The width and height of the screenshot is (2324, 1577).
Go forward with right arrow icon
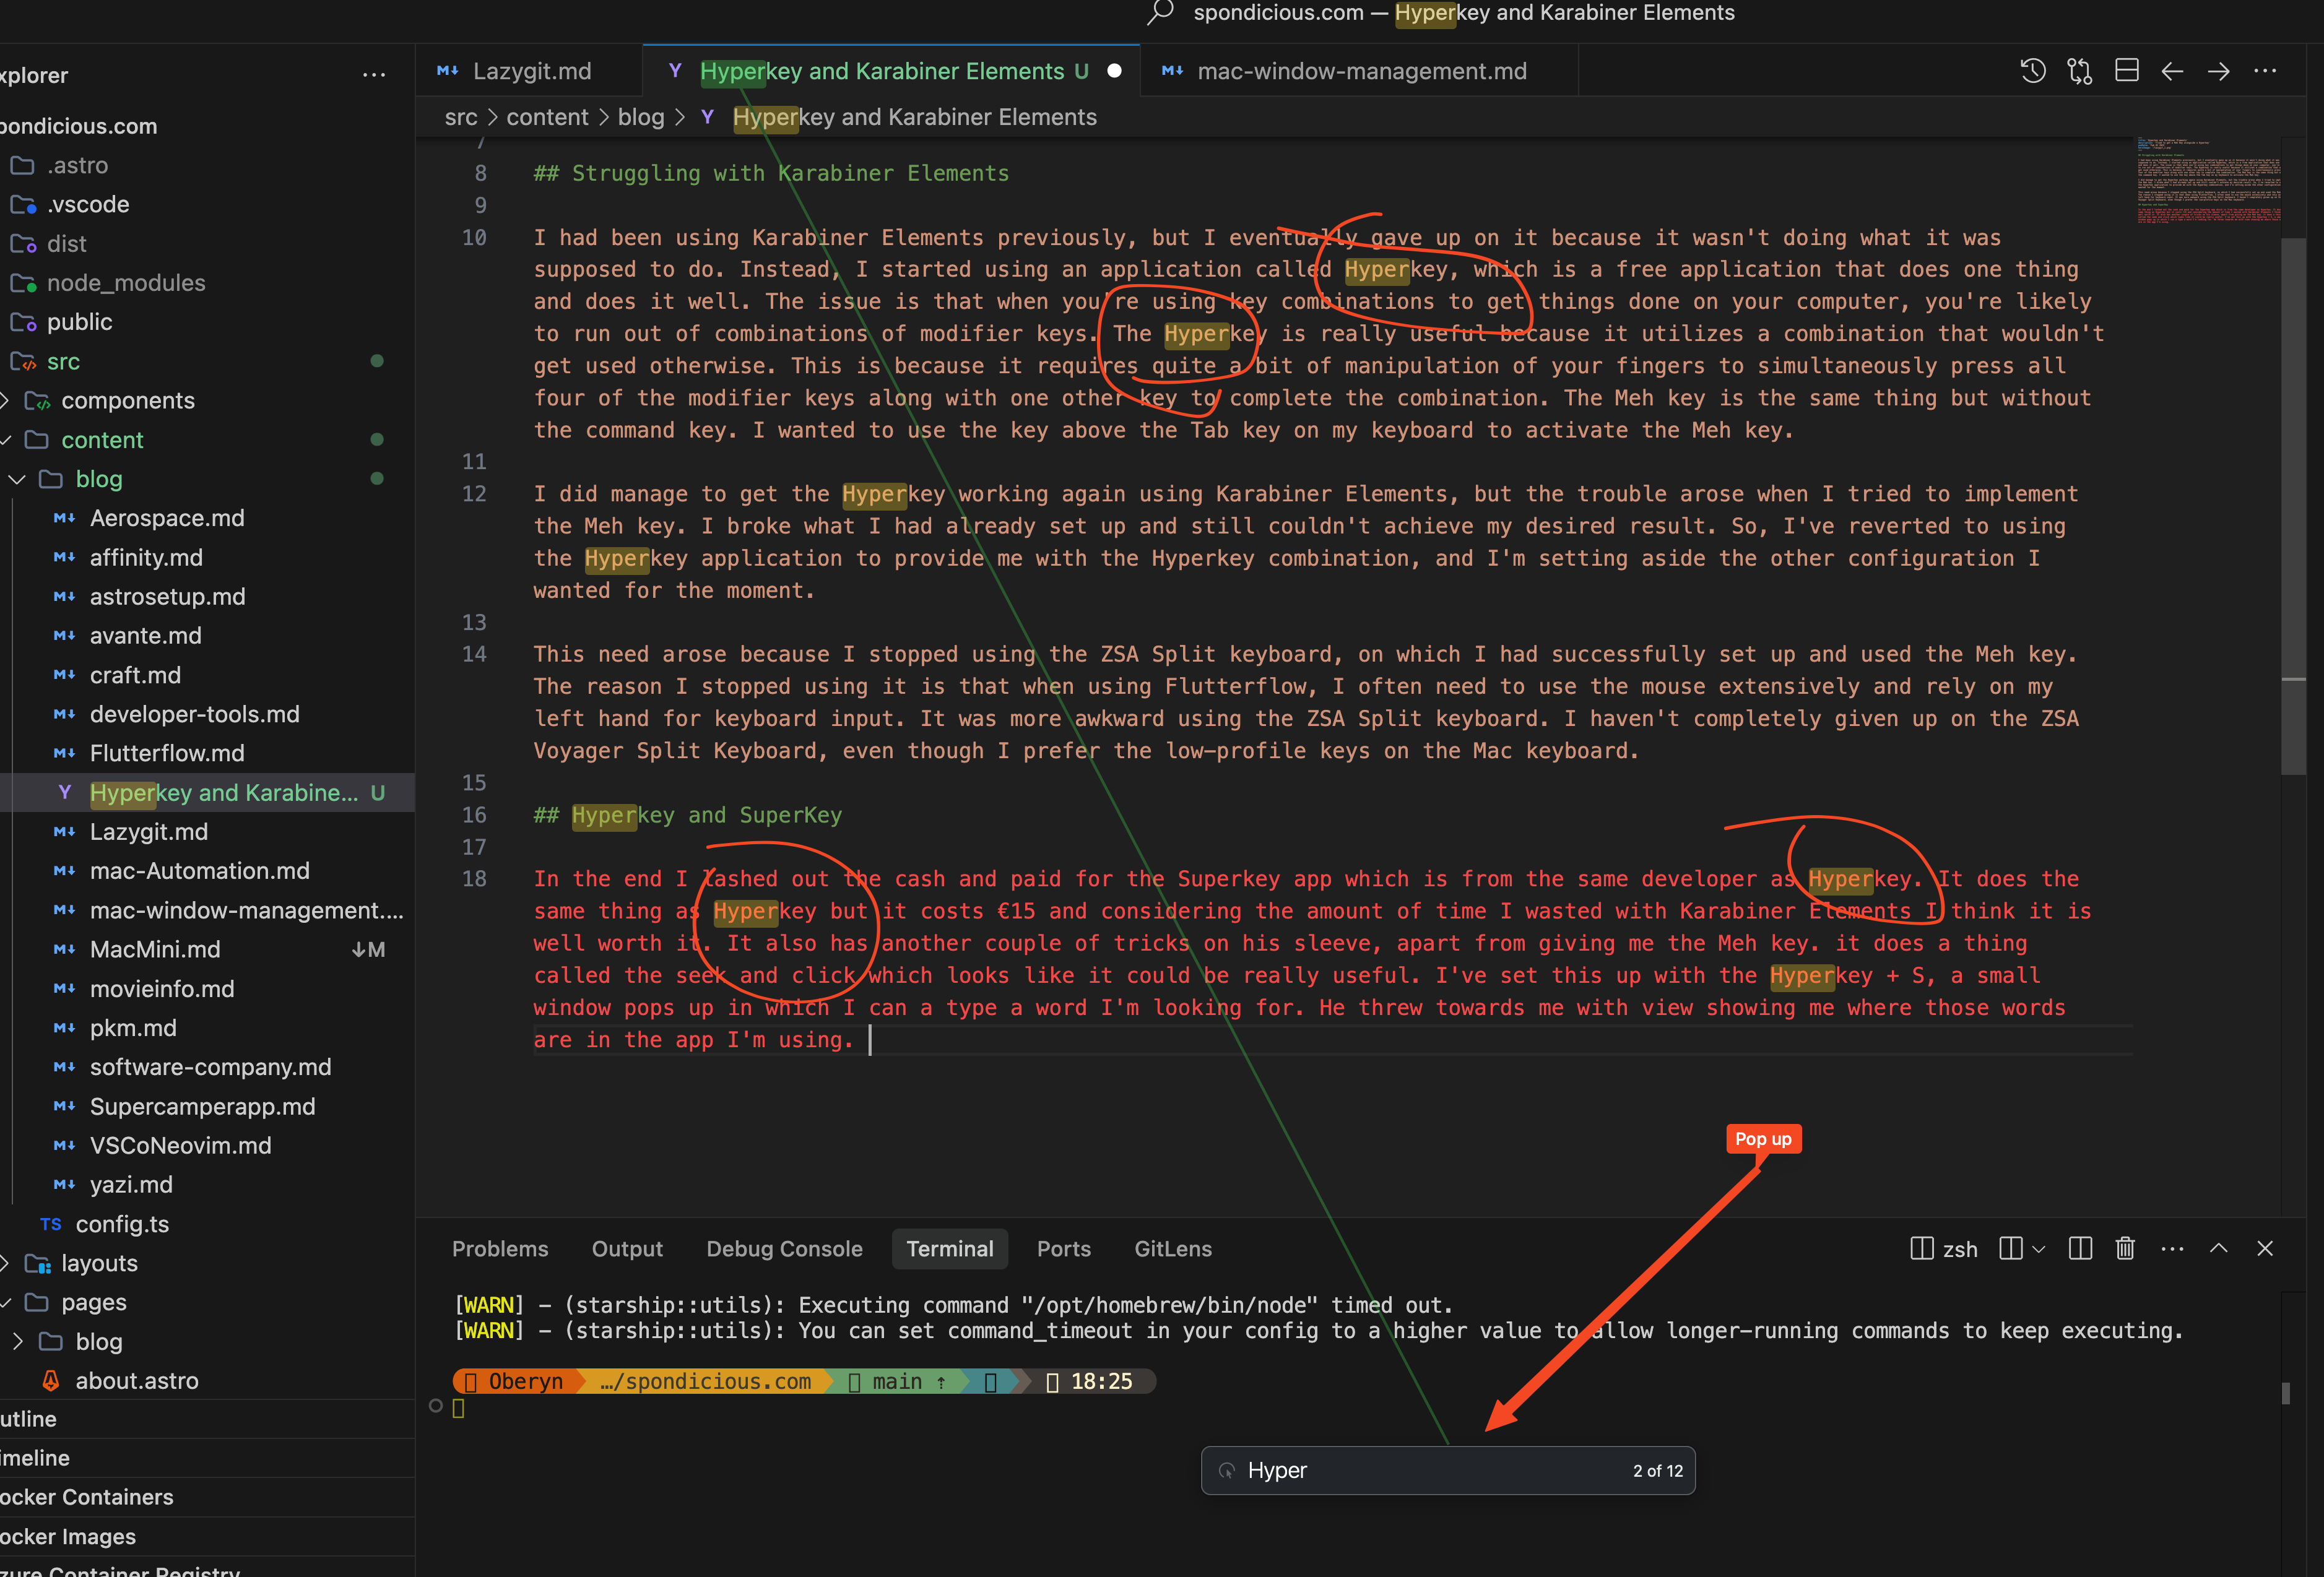pyautogui.click(x=2218, y=71)
